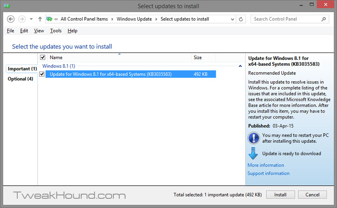
Task: Open the Edit menu
Action: tap(24, 31)
